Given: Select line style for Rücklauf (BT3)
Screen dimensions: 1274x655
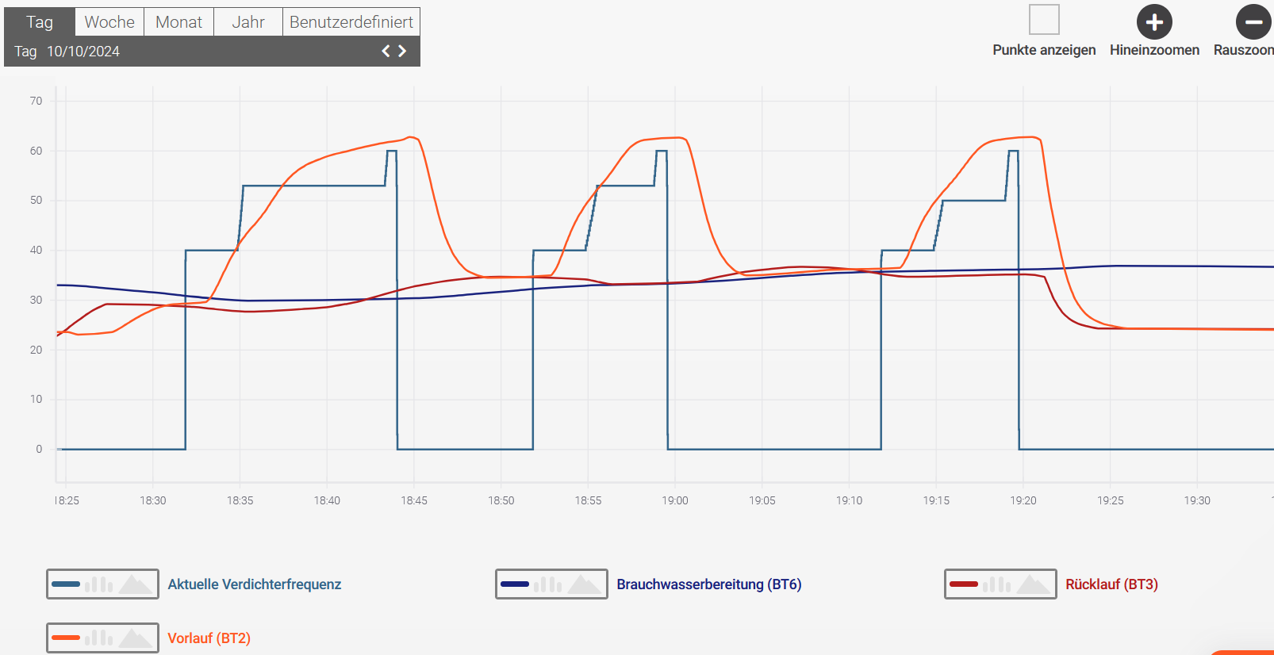Looking at the screenshot, I should [x=964, y=584].
